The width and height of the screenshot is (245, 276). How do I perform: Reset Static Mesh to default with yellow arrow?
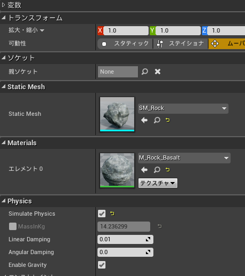168,120
